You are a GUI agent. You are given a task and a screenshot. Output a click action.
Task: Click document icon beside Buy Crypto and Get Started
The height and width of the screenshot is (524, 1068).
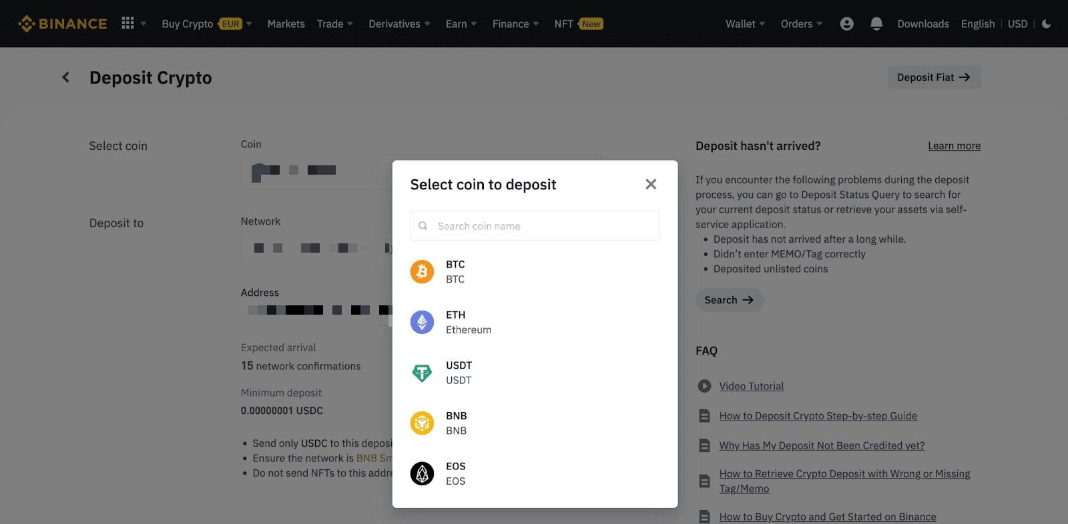(x=704, y=517)
